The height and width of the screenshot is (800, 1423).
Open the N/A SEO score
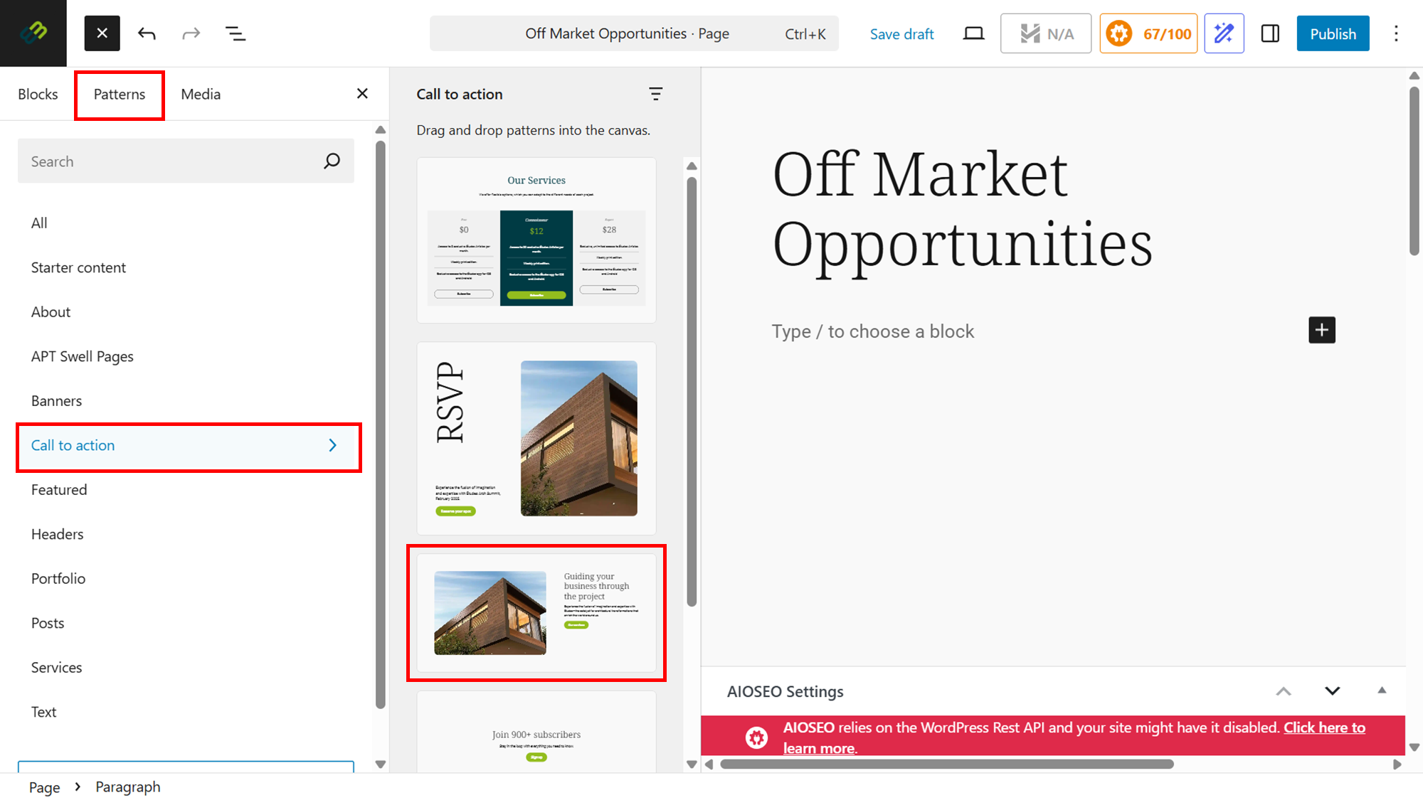pyautogui.click(x=1046, y=33)
